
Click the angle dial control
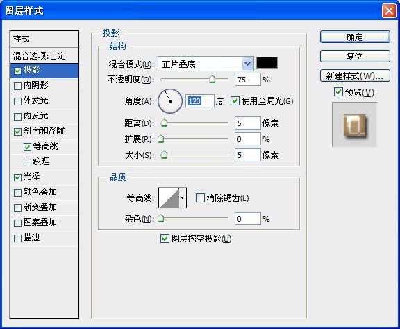pyautogui.click(x=170, y=101)
